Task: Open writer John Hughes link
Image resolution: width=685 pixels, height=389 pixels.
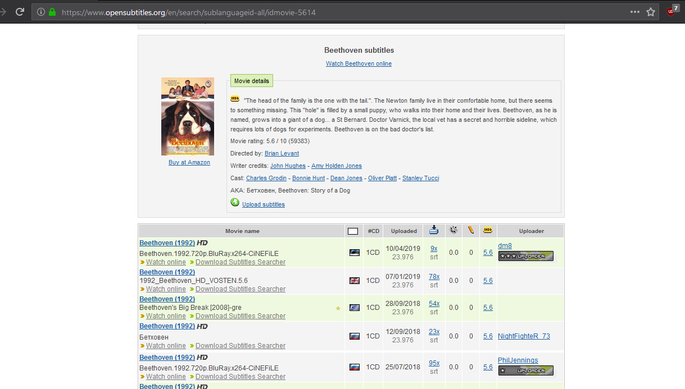Action: 288,166
